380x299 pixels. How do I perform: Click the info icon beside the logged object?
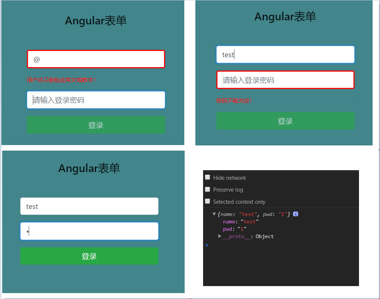pyautogui.click(x=296, y=214)
